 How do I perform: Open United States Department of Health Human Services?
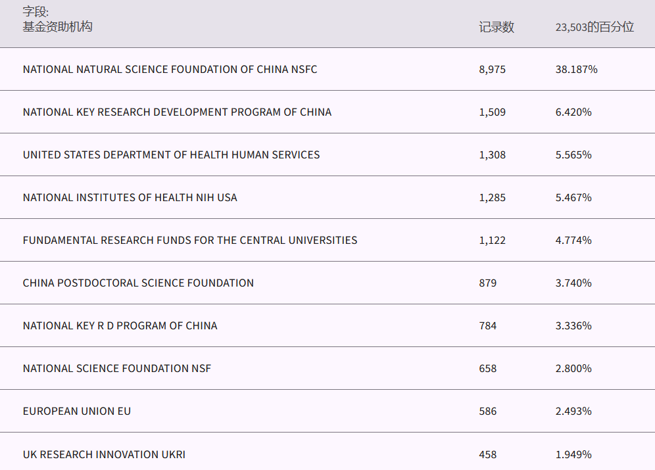pos(171,154)
